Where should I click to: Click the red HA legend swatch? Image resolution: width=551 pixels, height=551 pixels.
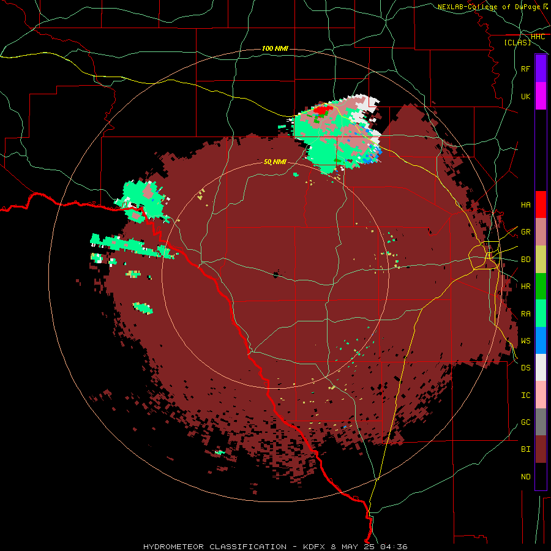(541, 204)
